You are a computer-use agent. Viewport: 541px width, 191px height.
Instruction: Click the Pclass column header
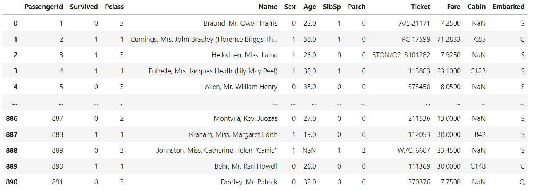coord(114,7)
